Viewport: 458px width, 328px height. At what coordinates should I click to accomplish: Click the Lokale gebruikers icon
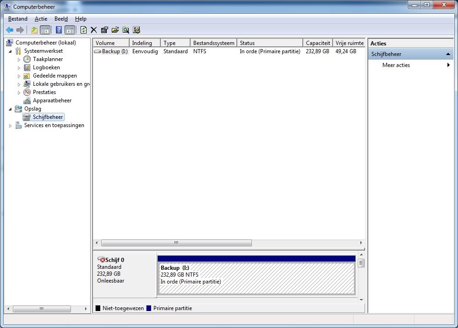[x=27, y=84]
